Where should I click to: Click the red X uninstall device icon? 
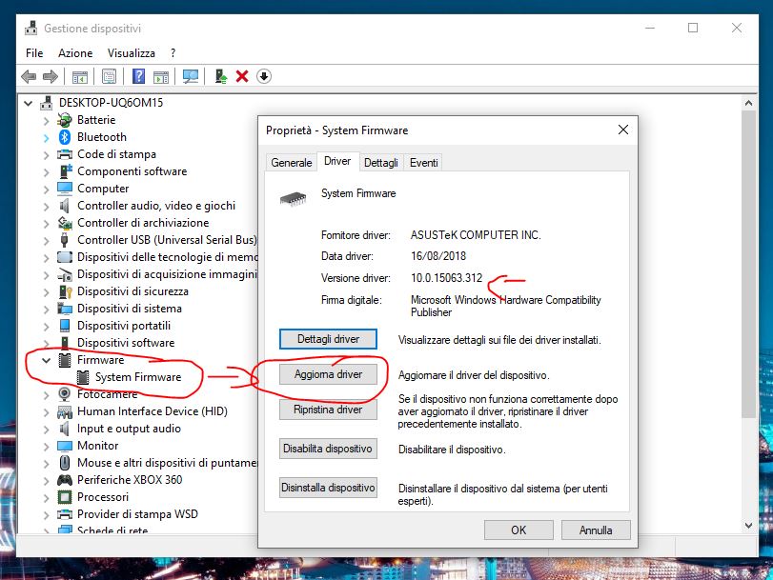[x=242, y=76]
